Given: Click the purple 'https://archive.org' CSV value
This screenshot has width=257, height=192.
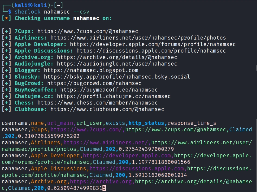Looking at the screenshot, I should point(101,182).
